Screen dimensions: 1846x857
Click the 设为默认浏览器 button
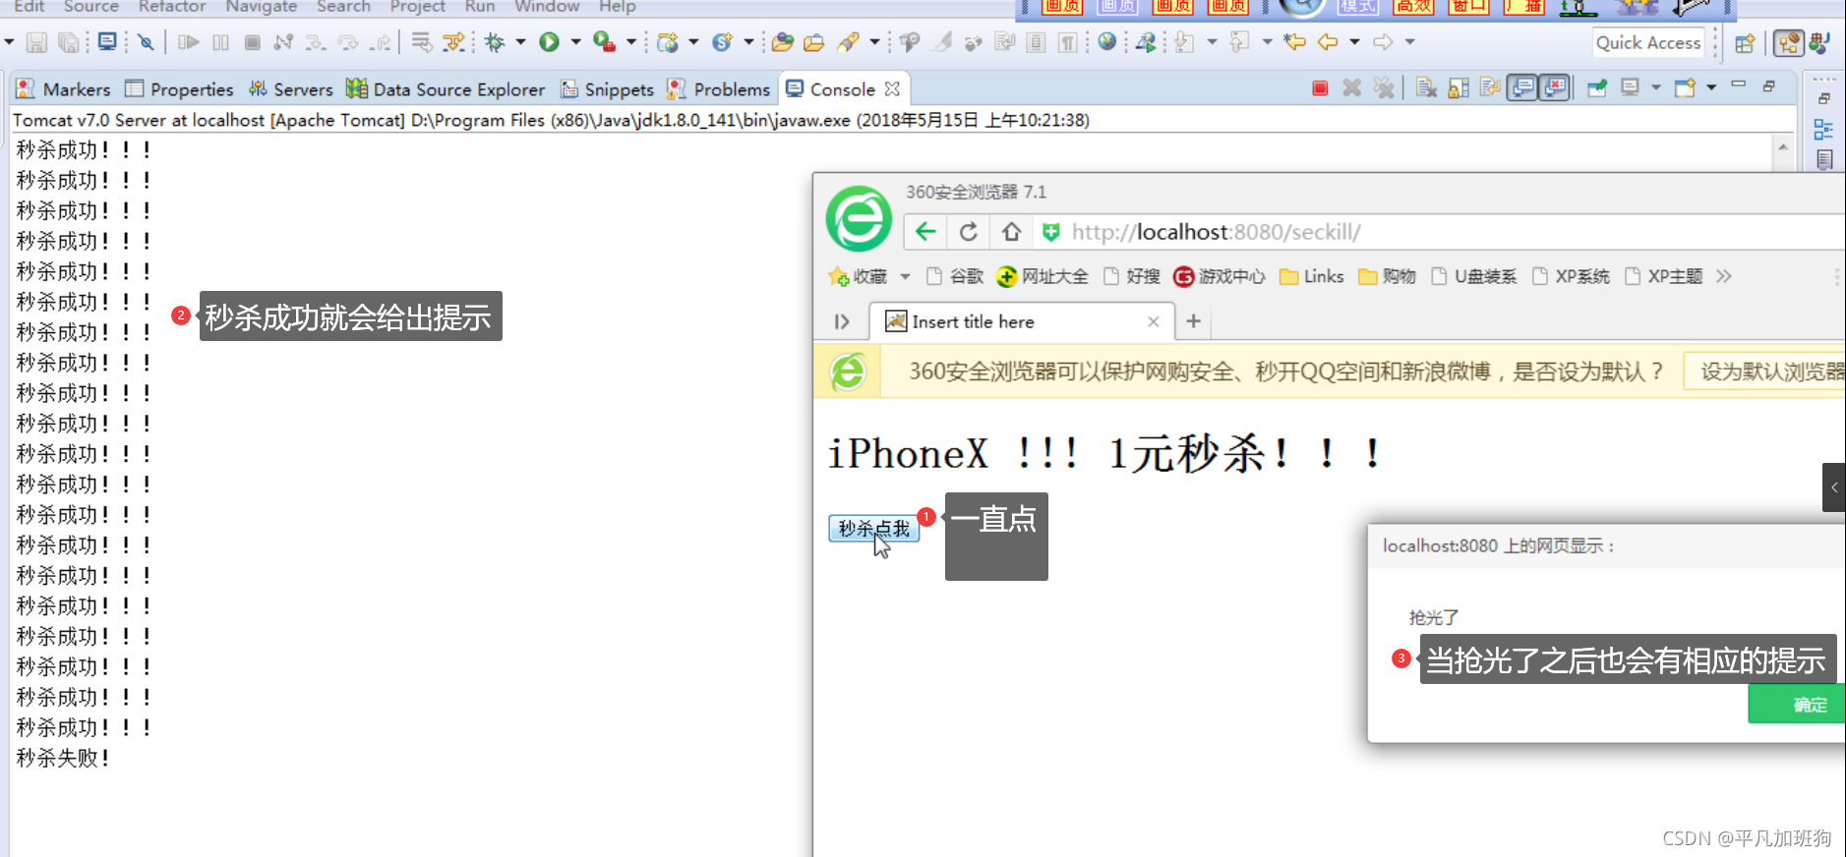[1764, 371]
